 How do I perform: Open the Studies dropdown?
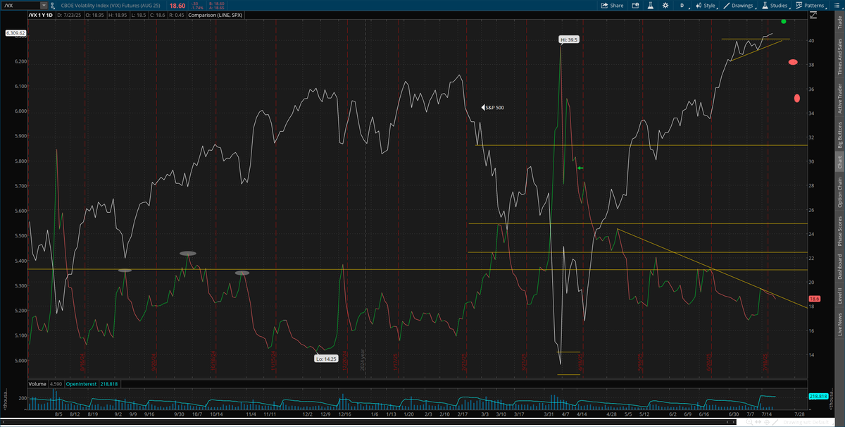tap(775, 6)
